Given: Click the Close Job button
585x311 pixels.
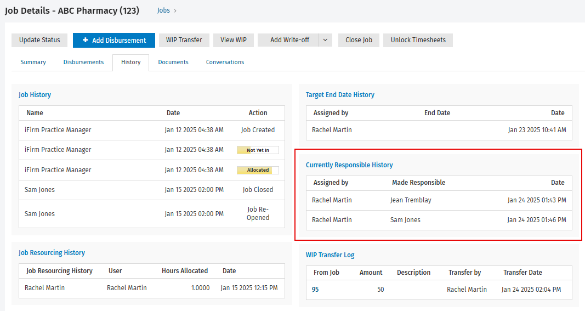Looking at the screenshot, I should click(359, 40).
